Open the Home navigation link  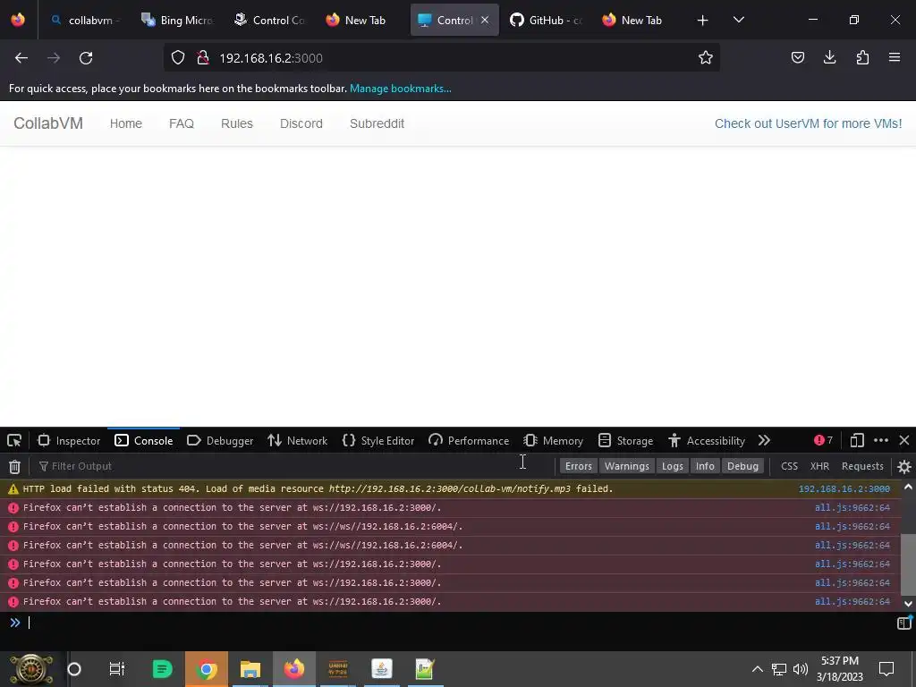coord(126,123)
